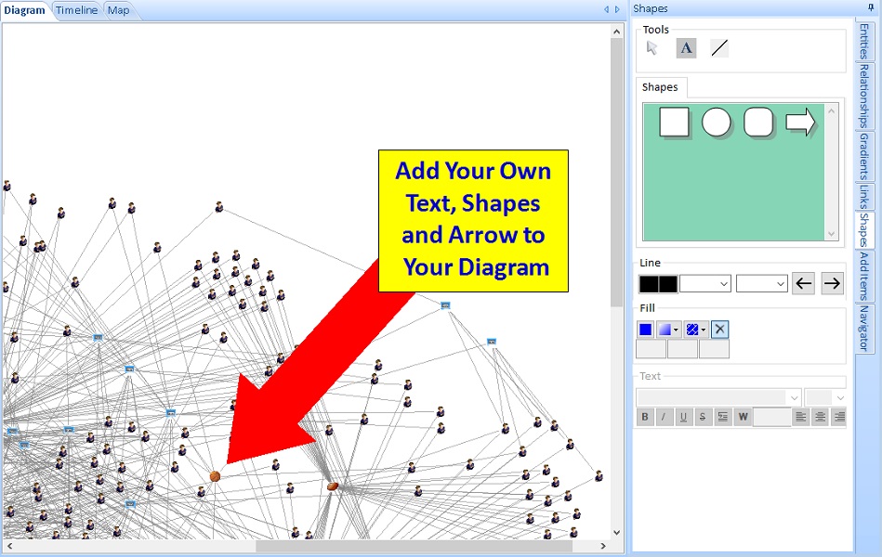Open the gradient fill dropdown arrow
This screenshot has height=557, width=882.
pyautogui.click(x=676, y=330)
